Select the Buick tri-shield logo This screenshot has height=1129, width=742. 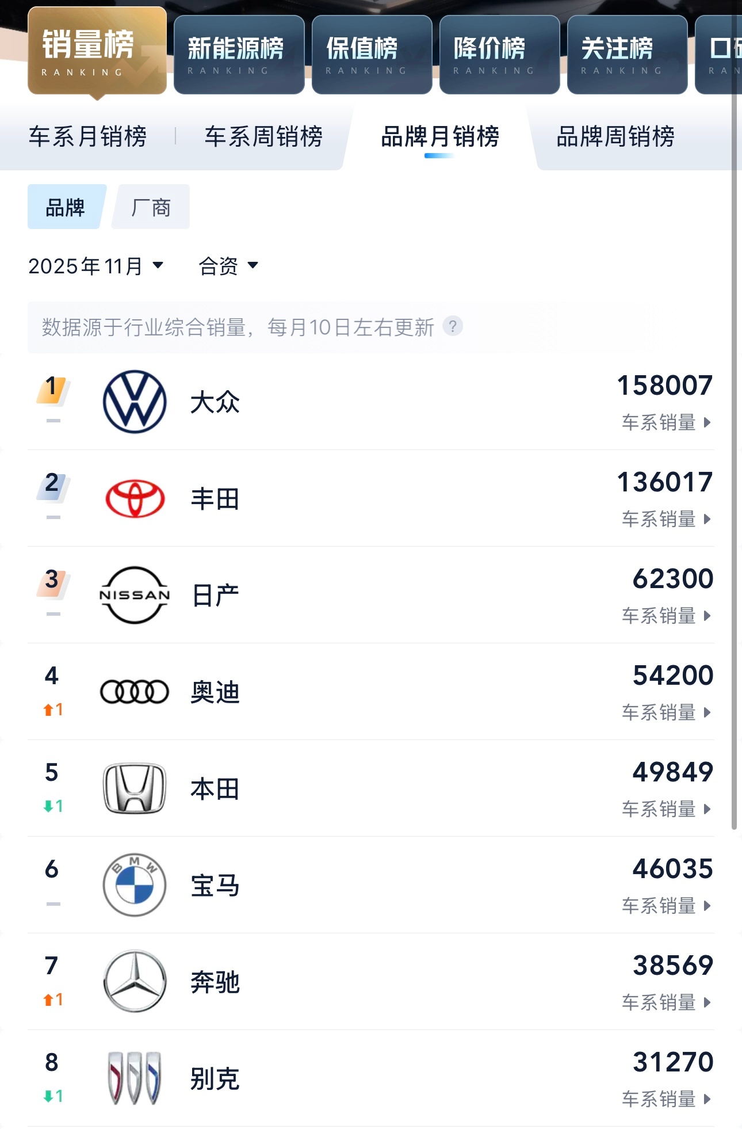[x=135, y=1078]
